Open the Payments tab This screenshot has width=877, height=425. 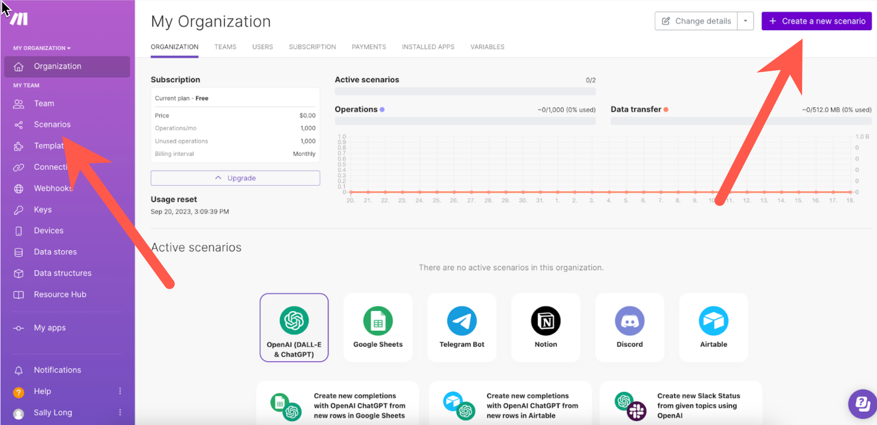click(369, 47)
